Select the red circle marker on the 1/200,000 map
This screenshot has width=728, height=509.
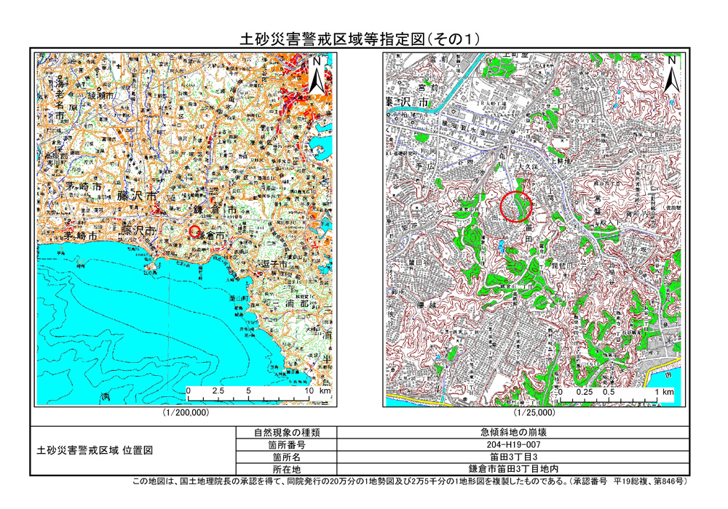(x=194, y=231)
